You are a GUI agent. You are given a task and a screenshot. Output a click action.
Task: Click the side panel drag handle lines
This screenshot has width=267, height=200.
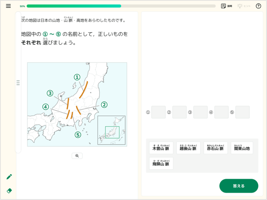click(18, 83)
